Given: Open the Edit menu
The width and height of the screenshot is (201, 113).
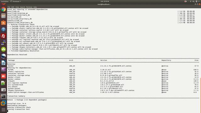Looking at the screenshot, I should [x=13, y=7].
